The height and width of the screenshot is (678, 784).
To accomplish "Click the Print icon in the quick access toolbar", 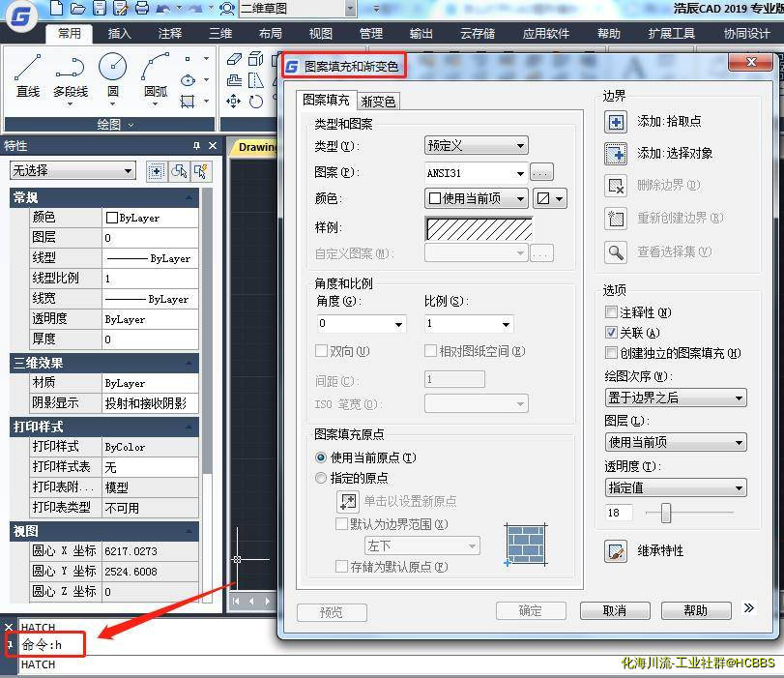I will [142, 8].
